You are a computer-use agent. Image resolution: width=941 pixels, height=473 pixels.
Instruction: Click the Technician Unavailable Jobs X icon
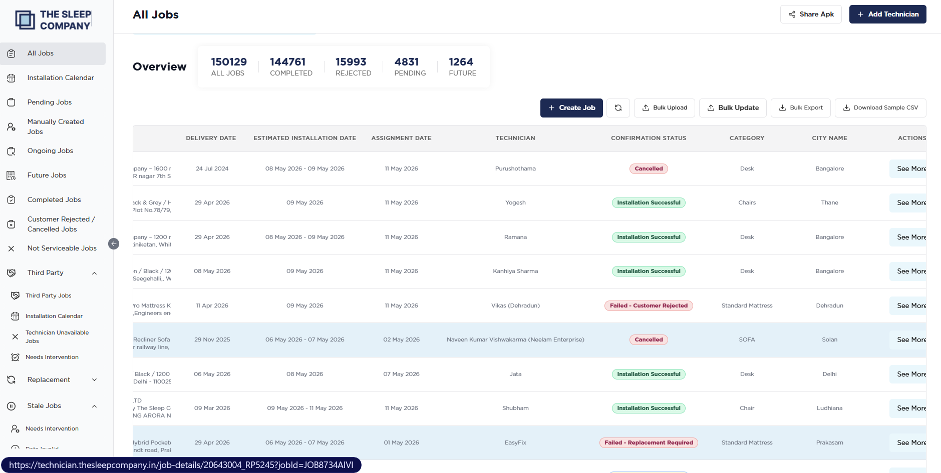[x=15, y=337]
